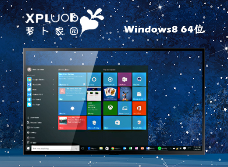Viewport: 228px width, 167px height.
Task: Click the user account avatar in Start menu
Action: (29, 69)
